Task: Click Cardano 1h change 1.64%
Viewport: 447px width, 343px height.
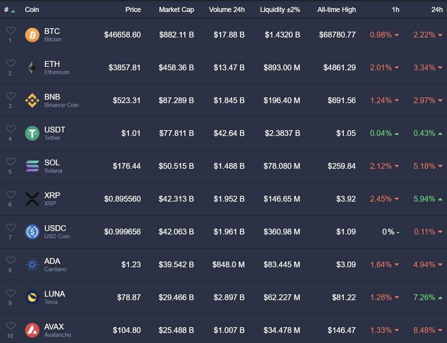Action: pyautogui.click(x=384, y=264)
